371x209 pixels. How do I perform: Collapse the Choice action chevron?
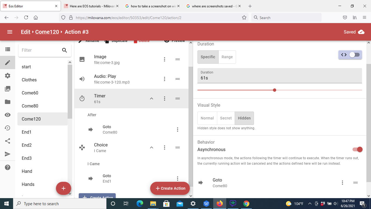pyautogui.click(x=152, y=147)
